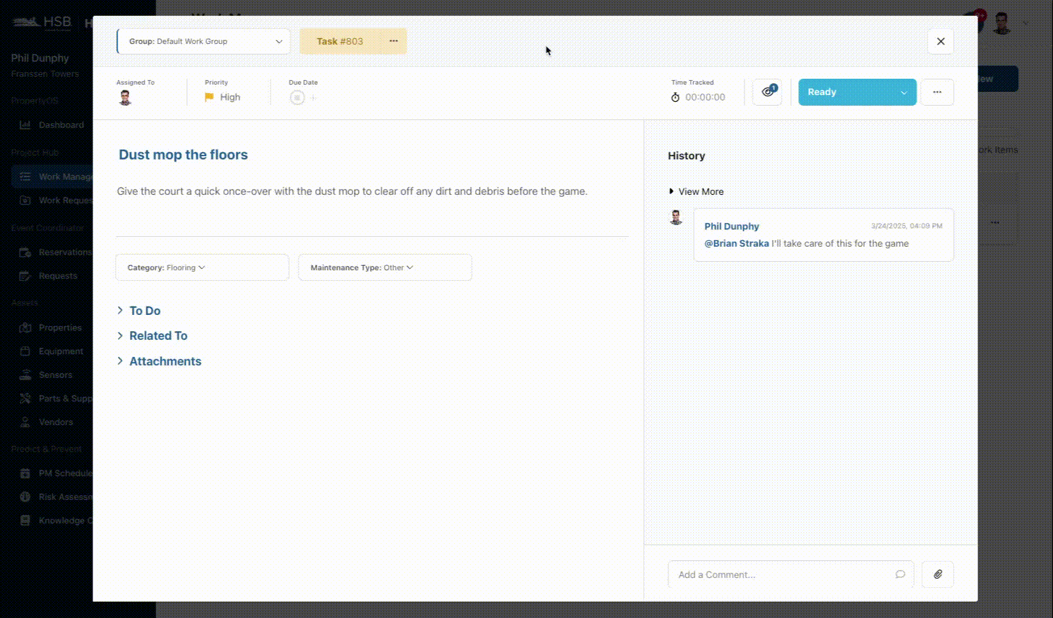The width and height of the screenshot is (1053, 618).
Task: Toggle the watchers eye icon
Action: [x=767, y=92]
